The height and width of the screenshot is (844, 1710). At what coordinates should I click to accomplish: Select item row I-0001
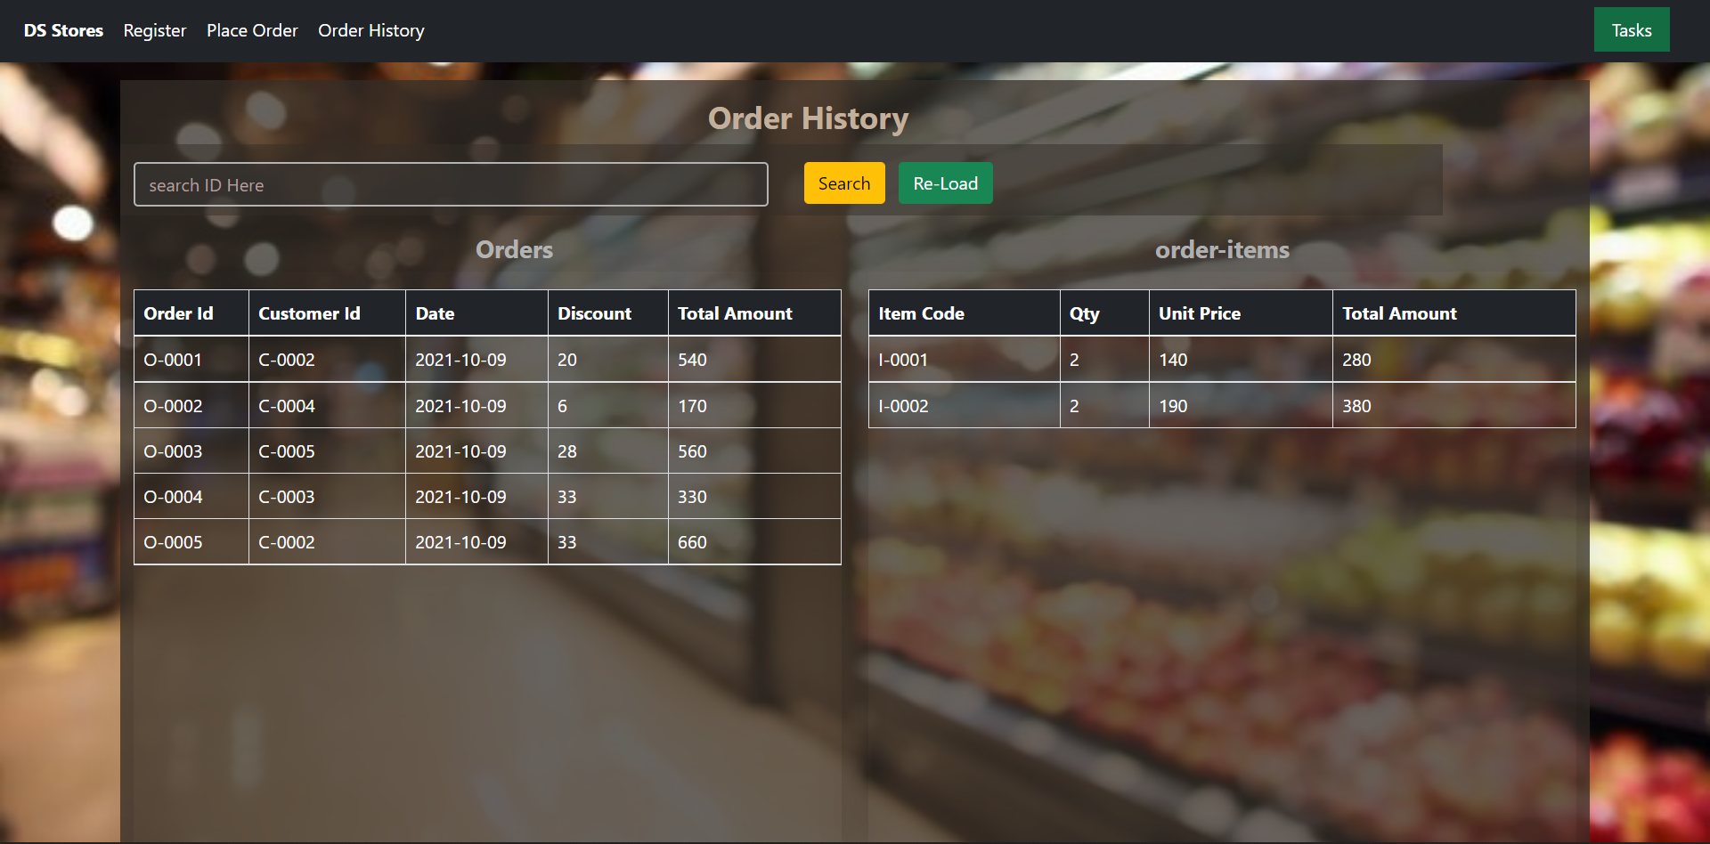[x=1222, y=360]
